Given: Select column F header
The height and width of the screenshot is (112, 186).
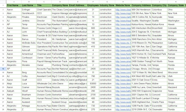Looking at the screenshot, I should (x=93, y=2).
